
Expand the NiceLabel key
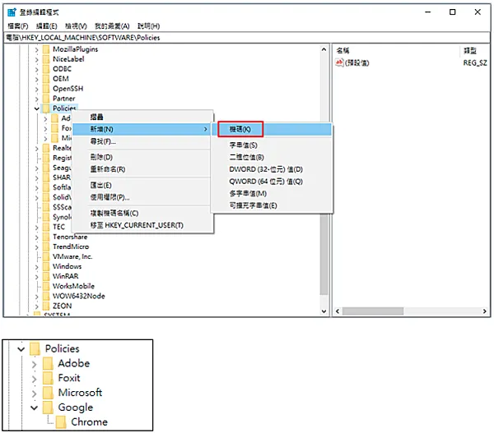[36, 59]
